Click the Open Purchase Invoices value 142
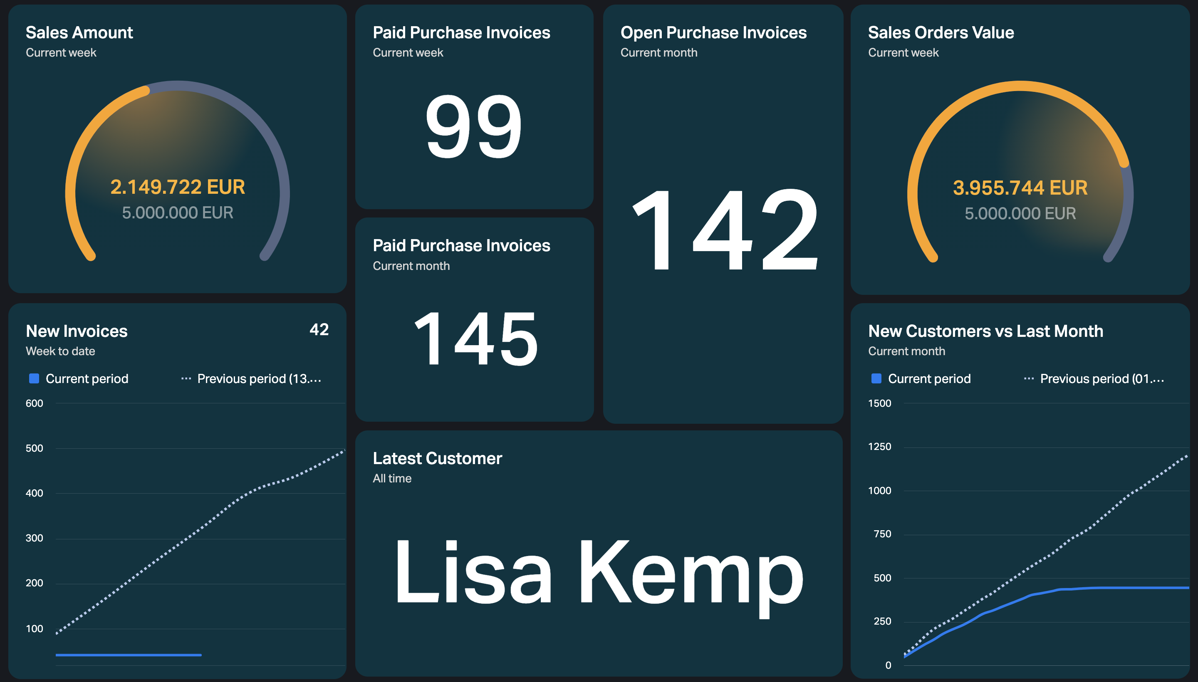 pos(725,229)
